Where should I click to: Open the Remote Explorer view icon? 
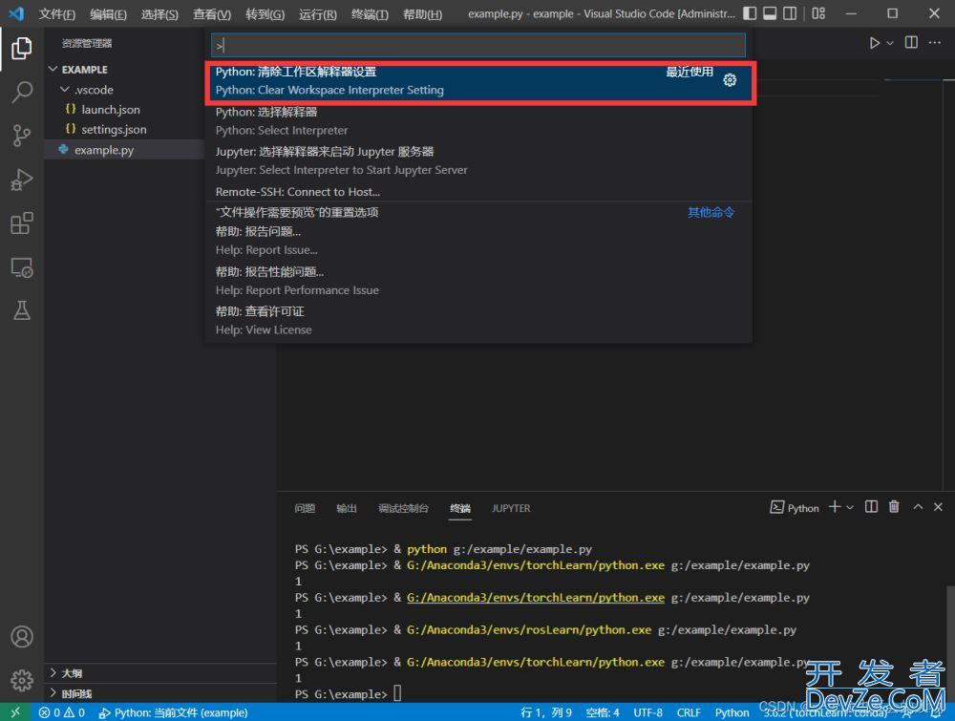point(22,267)
